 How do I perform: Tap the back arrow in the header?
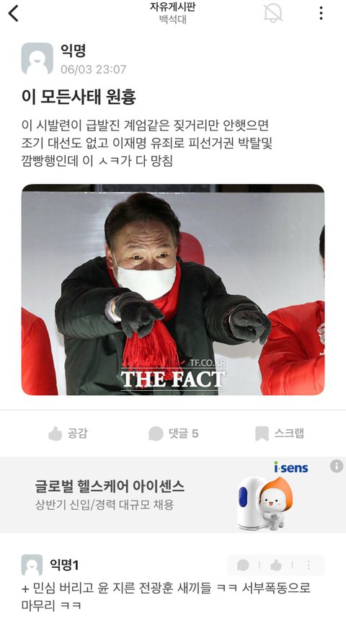coord(14,13)
